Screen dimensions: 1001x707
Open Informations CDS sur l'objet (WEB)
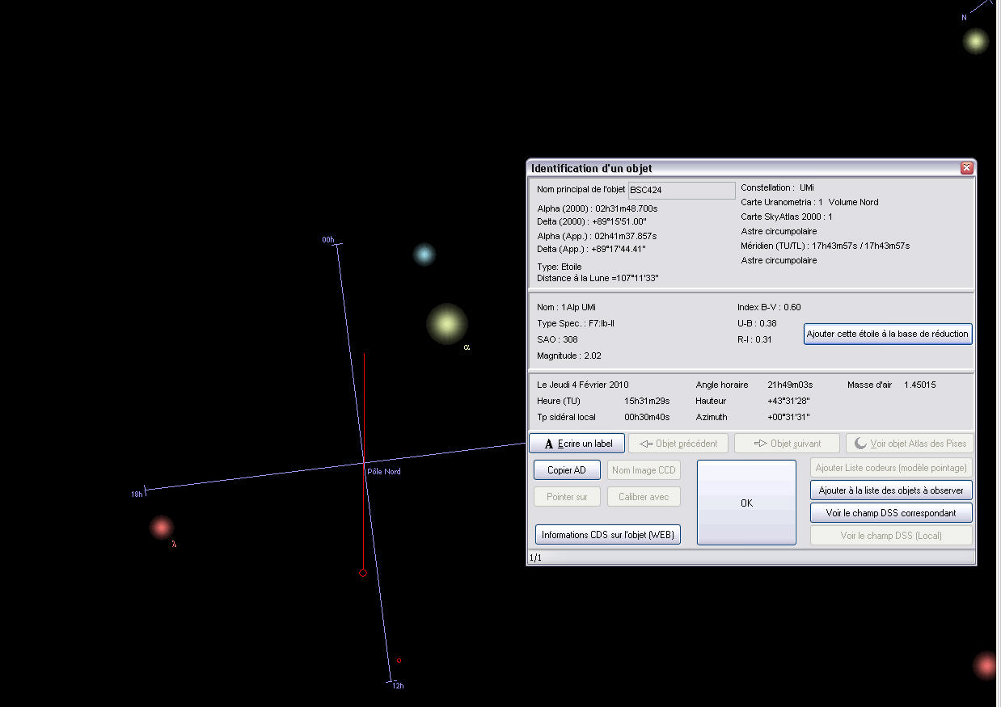[x=608, y=535]
